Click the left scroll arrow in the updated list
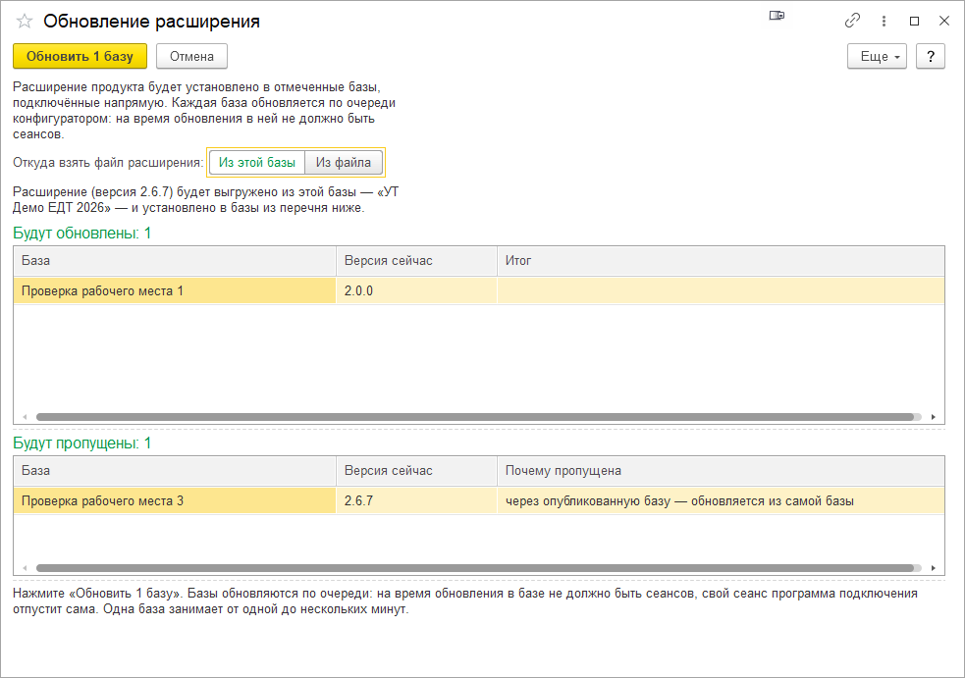Screen dimensions: 965x678 tap(25, 417)
